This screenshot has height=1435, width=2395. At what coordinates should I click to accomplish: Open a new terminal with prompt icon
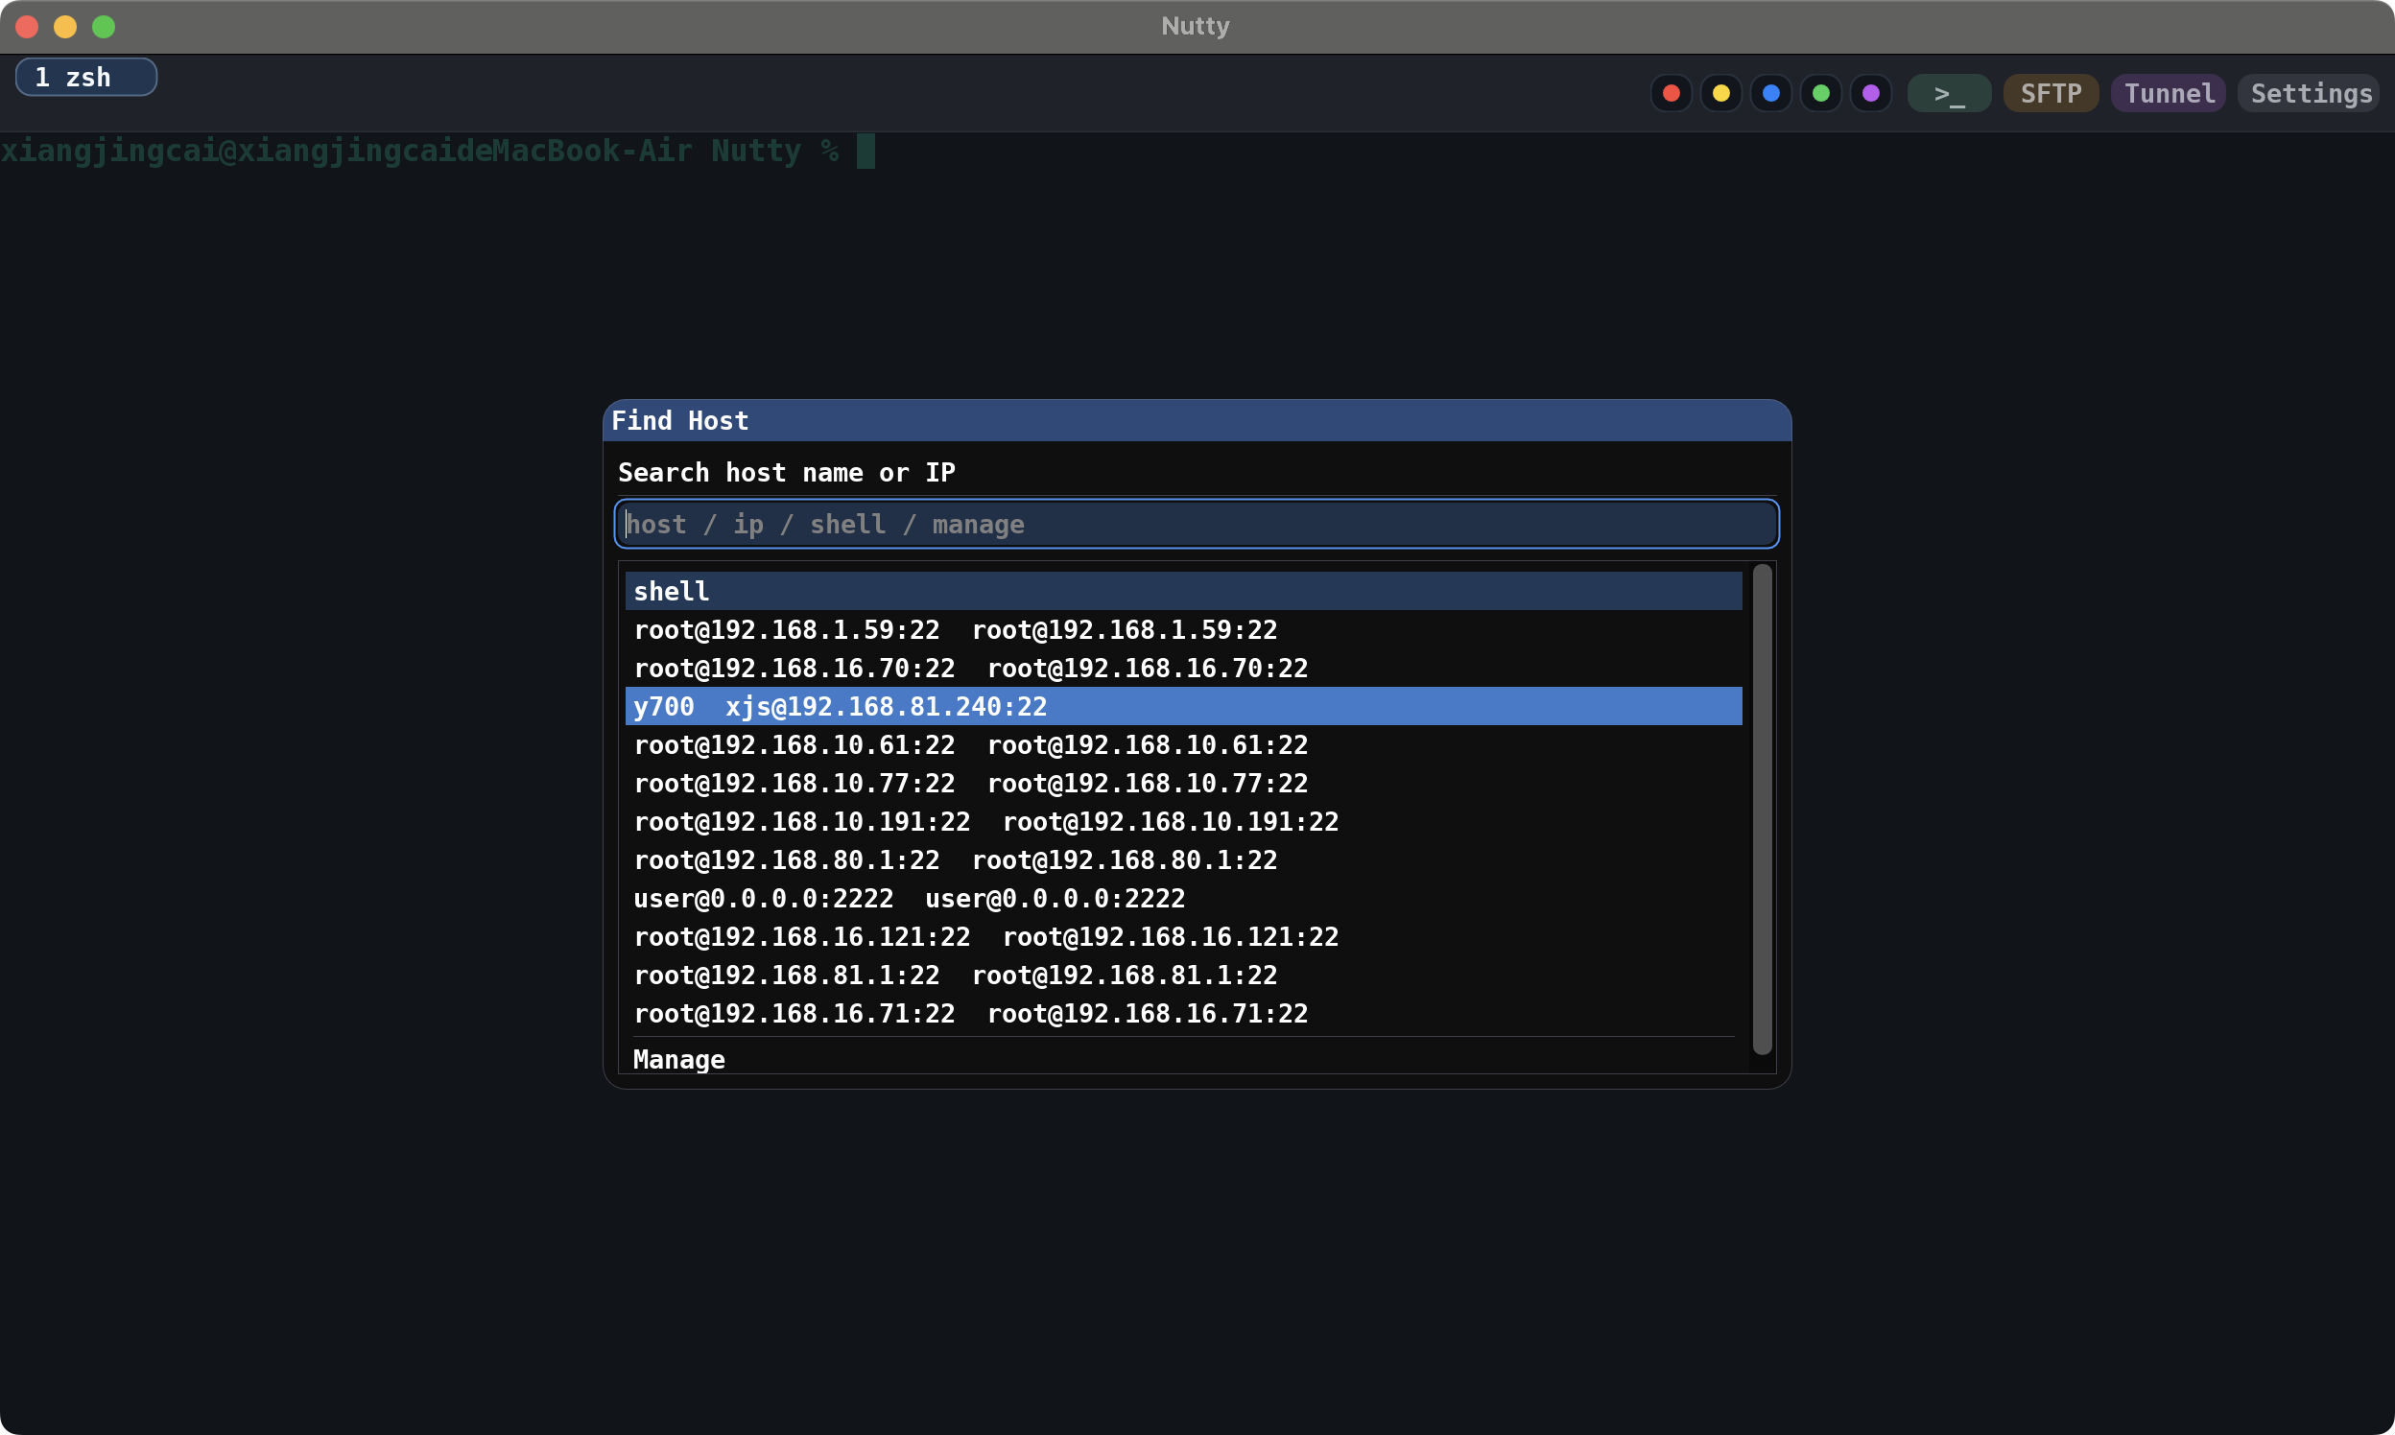tap(1949, 93)
